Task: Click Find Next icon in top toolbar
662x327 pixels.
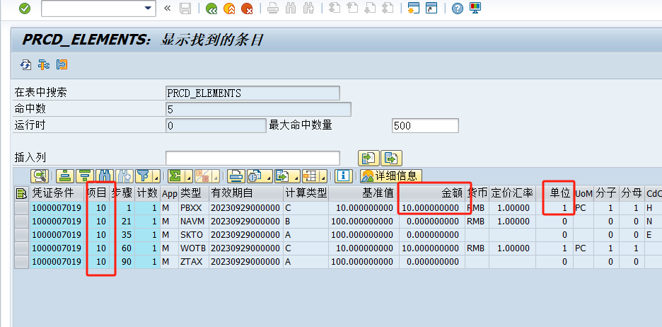Action: tap(308, 8)
